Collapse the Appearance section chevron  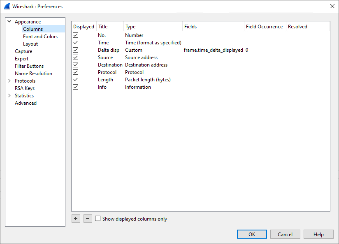point(9,21)
